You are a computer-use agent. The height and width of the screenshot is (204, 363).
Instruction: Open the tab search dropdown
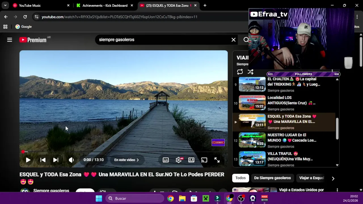[5, 5]
